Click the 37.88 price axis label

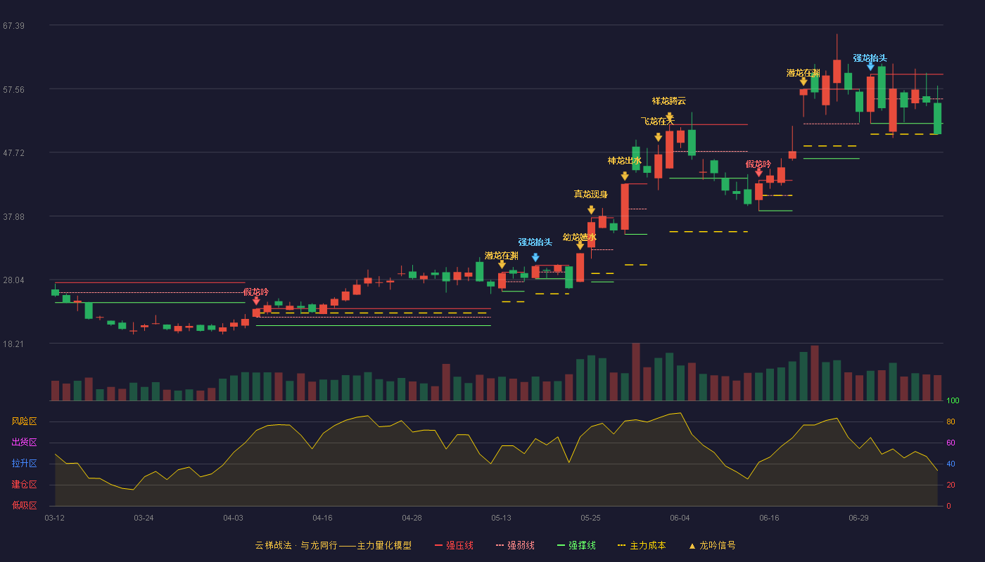click(x=13, y=216)
